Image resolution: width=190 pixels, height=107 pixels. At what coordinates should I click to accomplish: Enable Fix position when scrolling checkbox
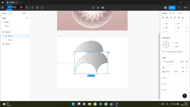click(163, 52)
